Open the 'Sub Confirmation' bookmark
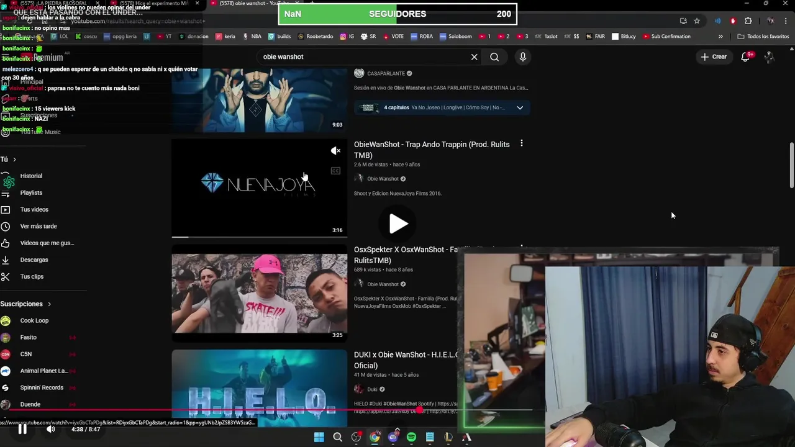 click(x=666, y=37)
